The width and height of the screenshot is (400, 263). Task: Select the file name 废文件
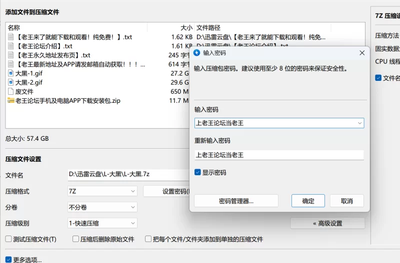[24, 91]
